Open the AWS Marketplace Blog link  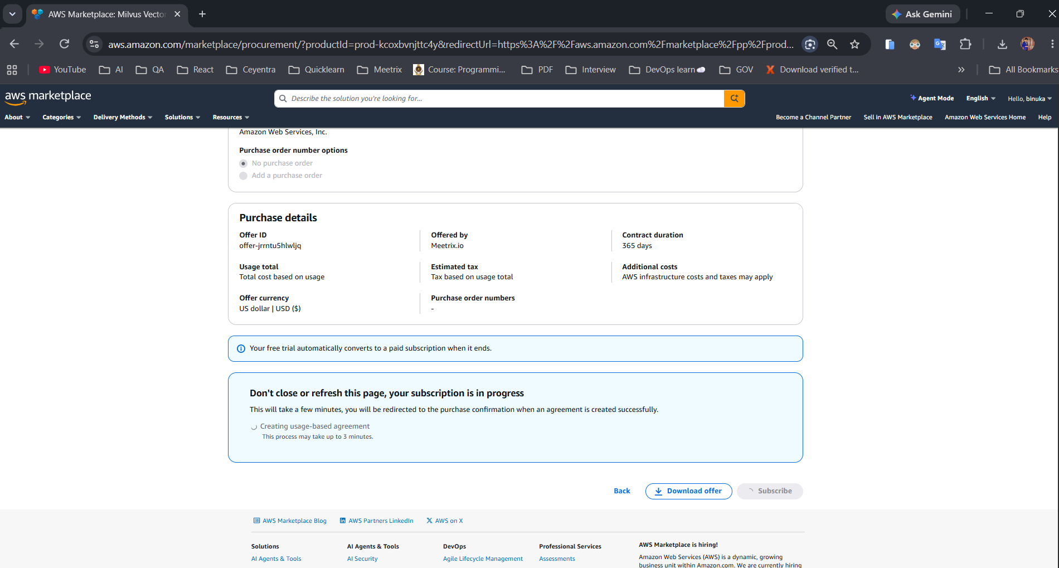pos(290,521)
